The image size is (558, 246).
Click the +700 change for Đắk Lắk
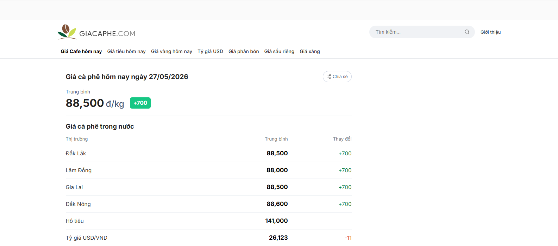click(x=345, y=154)
